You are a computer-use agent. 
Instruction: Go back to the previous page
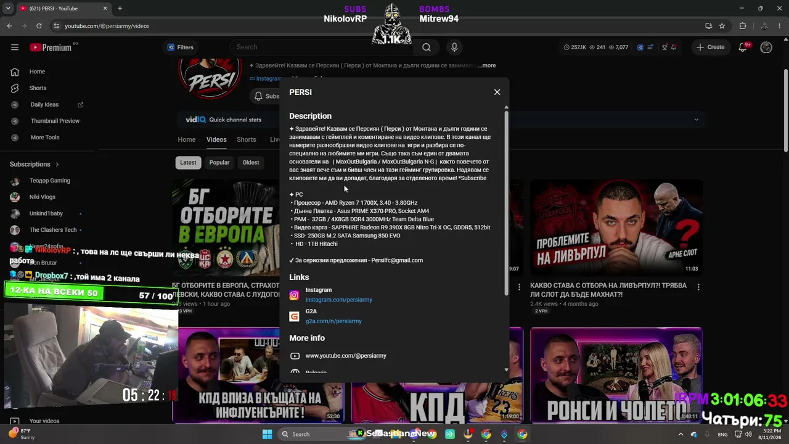[9, 26]
